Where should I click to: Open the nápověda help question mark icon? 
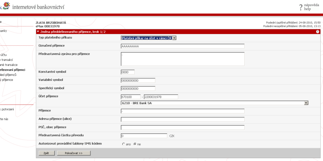[x=301, y=7]
